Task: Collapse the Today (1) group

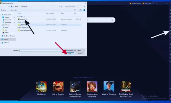Action: tap(17, 17)
